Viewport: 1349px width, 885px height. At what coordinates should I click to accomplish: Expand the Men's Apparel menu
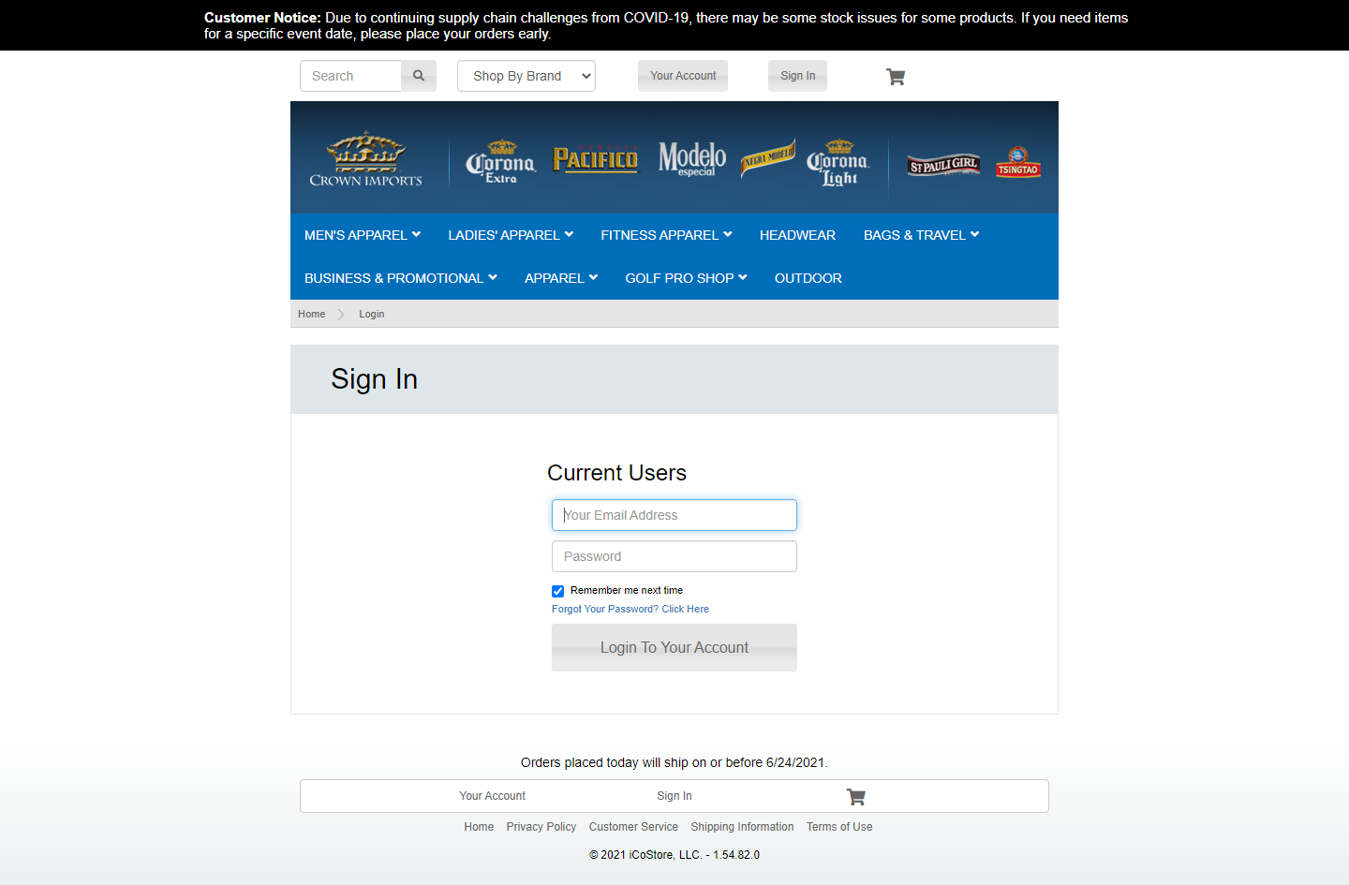click(362, 235)
